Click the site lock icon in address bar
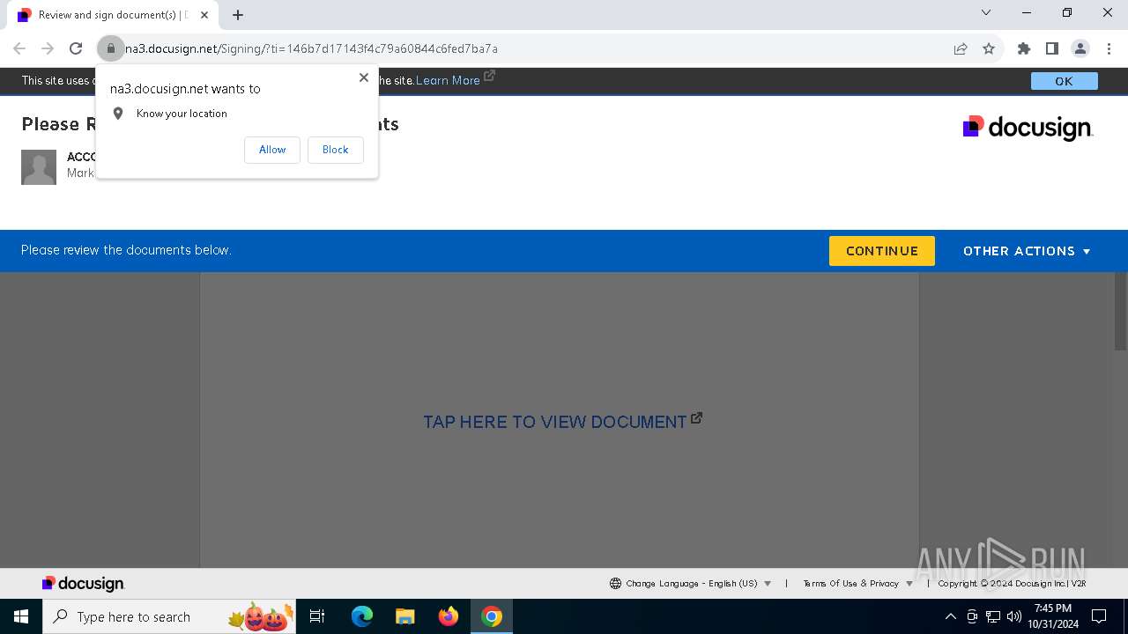 coord(110,48)
